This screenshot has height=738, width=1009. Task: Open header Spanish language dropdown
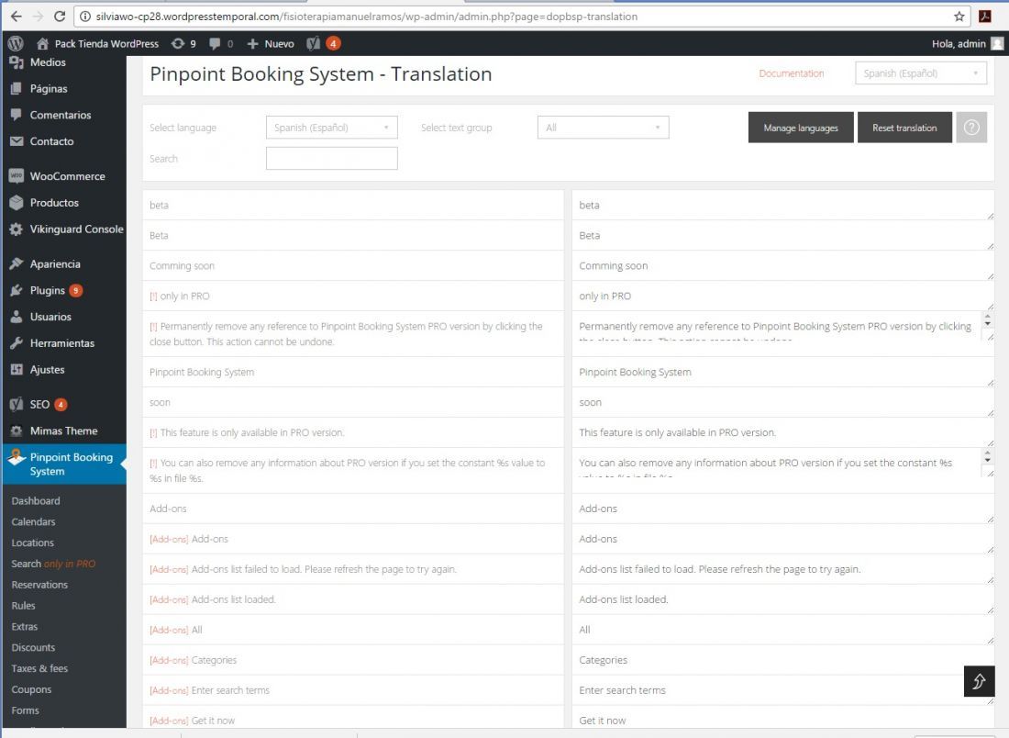(x=921, y=73)
